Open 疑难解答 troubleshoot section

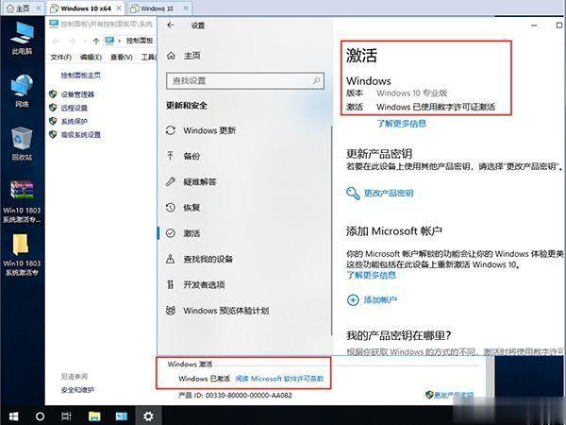tap(199, 181)
